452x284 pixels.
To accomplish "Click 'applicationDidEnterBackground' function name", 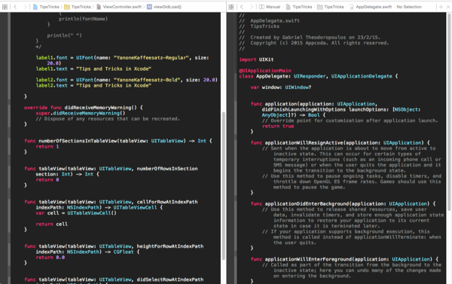I will tap(307, 204).
